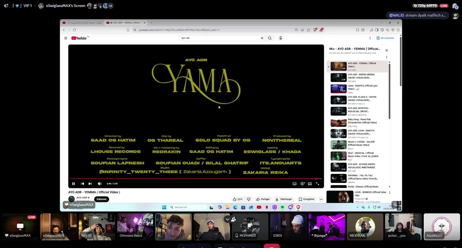Go to the YouTube home logo
The width and height of the screenshot is (462, 248).
(x=80, y=38)
